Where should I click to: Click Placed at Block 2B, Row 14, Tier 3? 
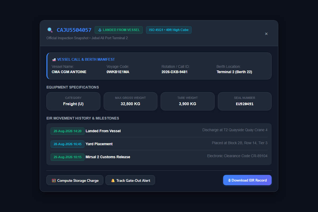[x=240, y=143]
